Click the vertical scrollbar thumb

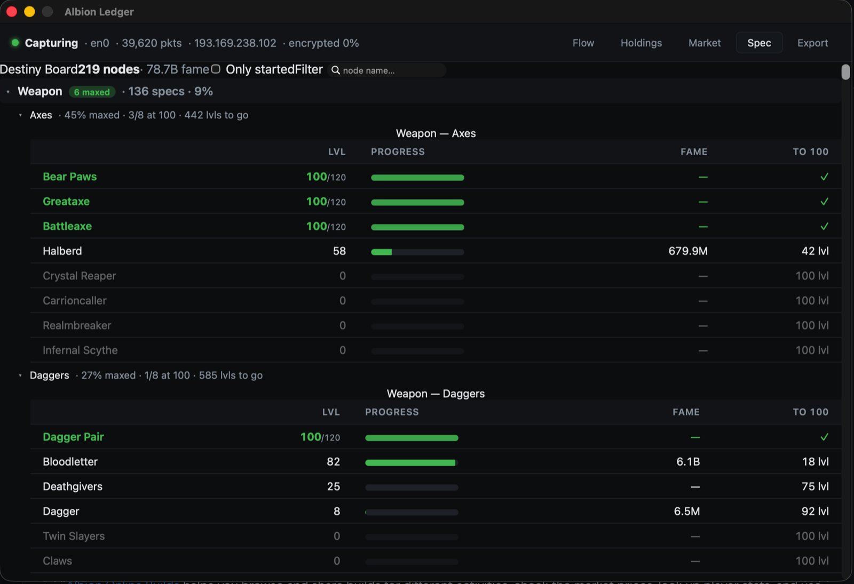[x=845, y=72]
